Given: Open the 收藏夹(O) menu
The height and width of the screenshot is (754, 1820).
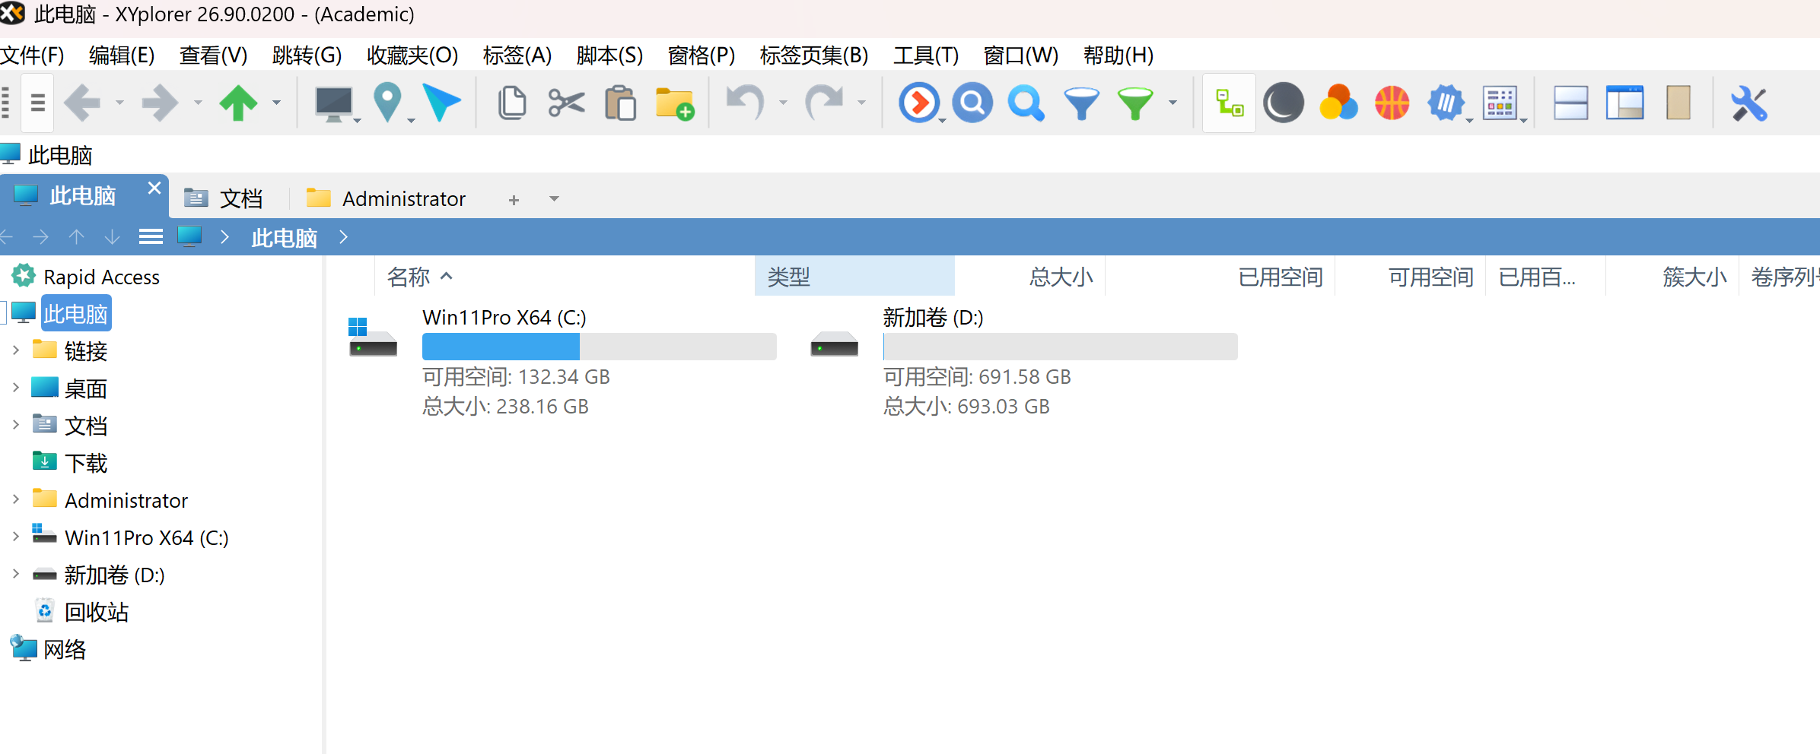Looking at the screenshot, I should click(x=412, y=55).
